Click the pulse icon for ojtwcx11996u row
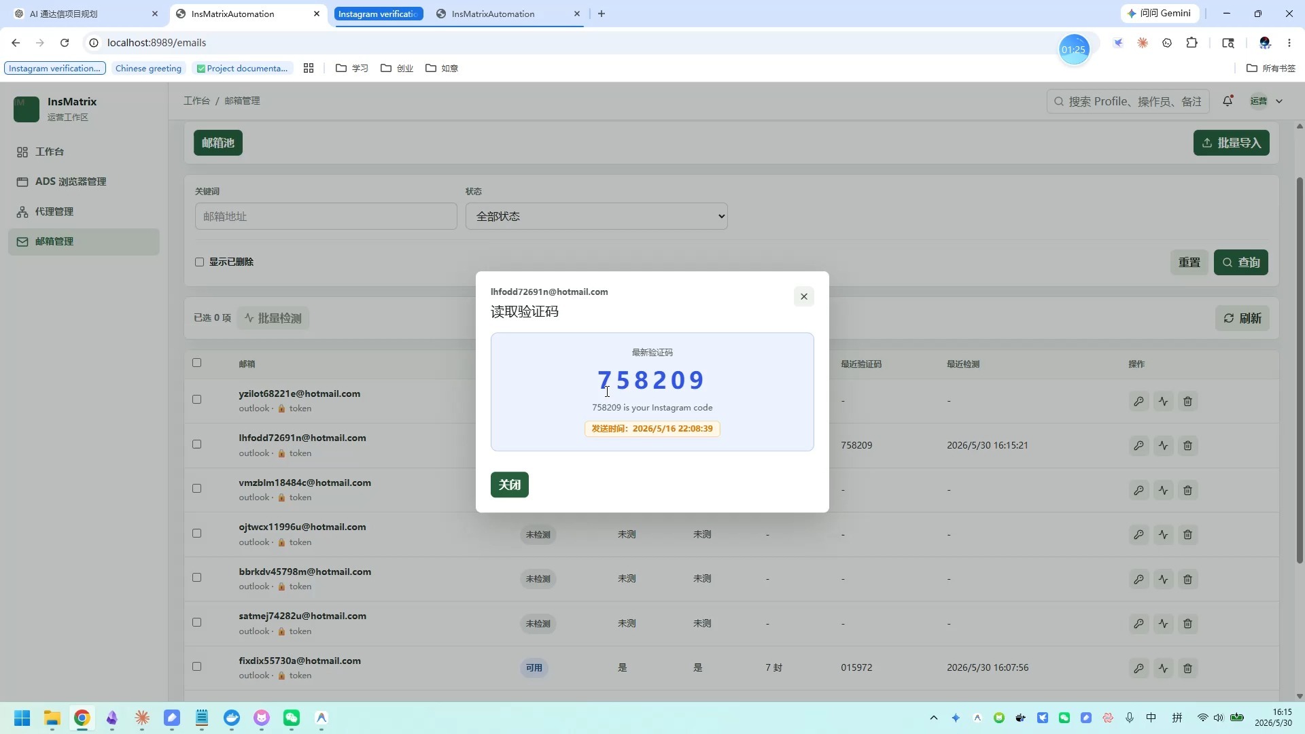The width and height of the screenshot is (1305, 734). 1163,535
